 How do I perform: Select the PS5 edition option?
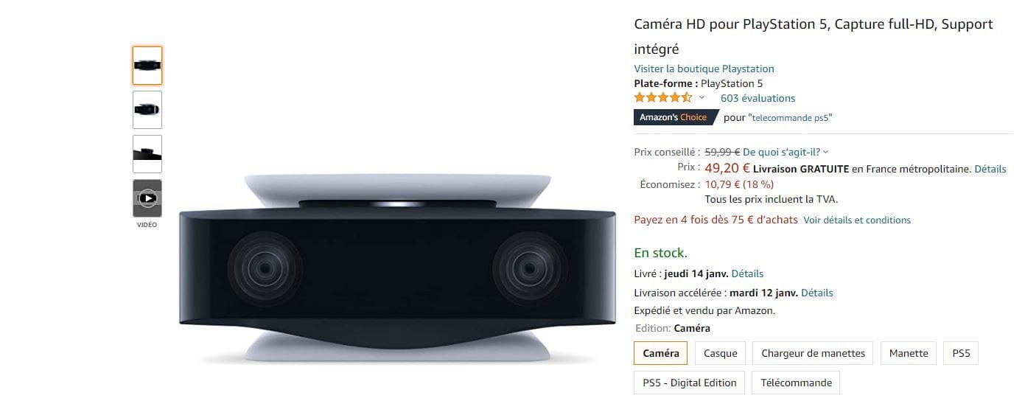[x=962, y=353]
